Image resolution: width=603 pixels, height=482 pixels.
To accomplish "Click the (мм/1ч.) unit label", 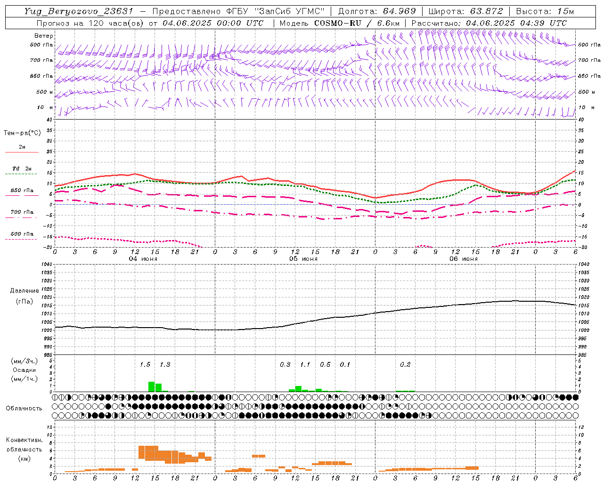I will [x=24, y=379].
